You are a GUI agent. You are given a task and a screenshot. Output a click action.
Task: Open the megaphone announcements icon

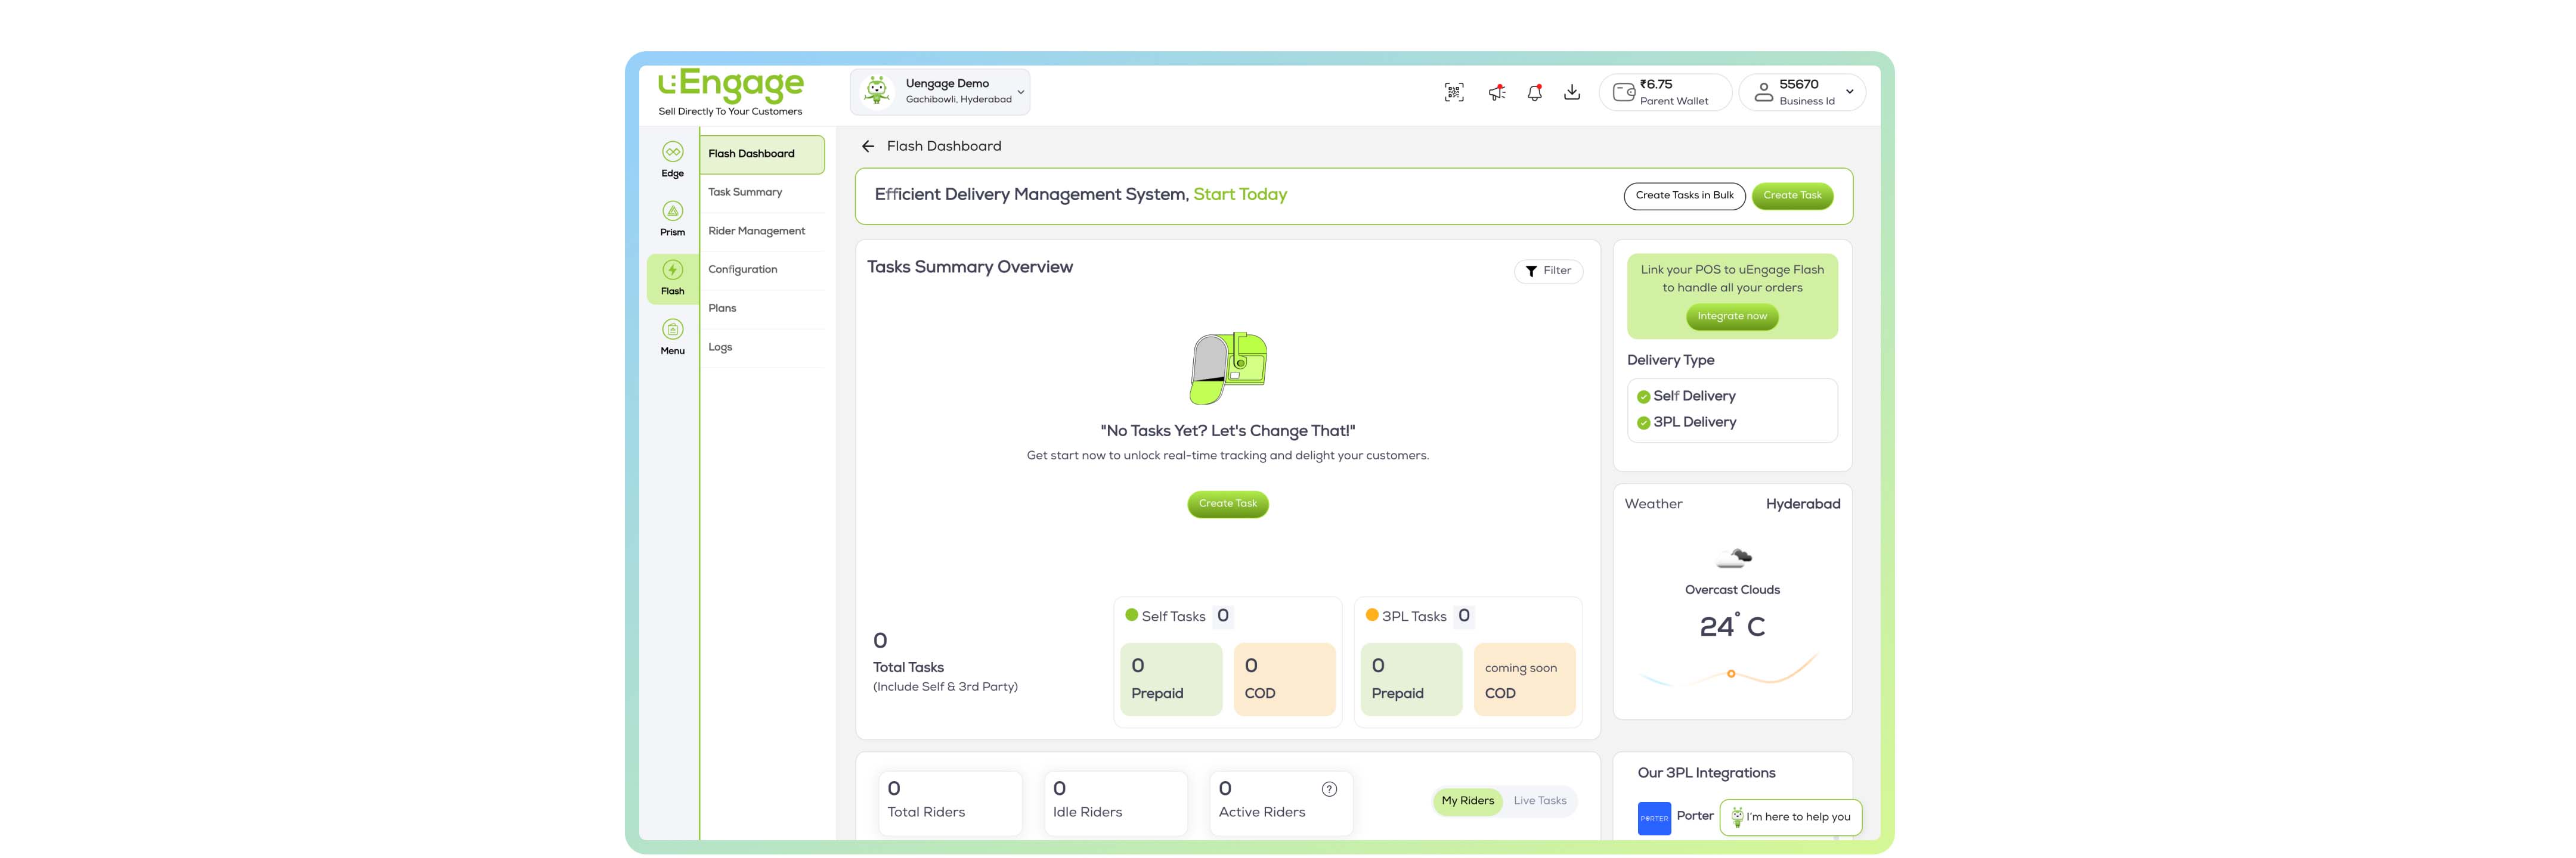1496,93
